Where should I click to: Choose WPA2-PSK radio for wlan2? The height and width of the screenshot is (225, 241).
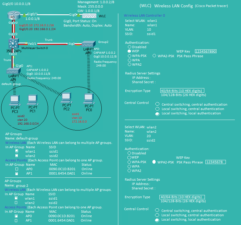coord(154,162)
